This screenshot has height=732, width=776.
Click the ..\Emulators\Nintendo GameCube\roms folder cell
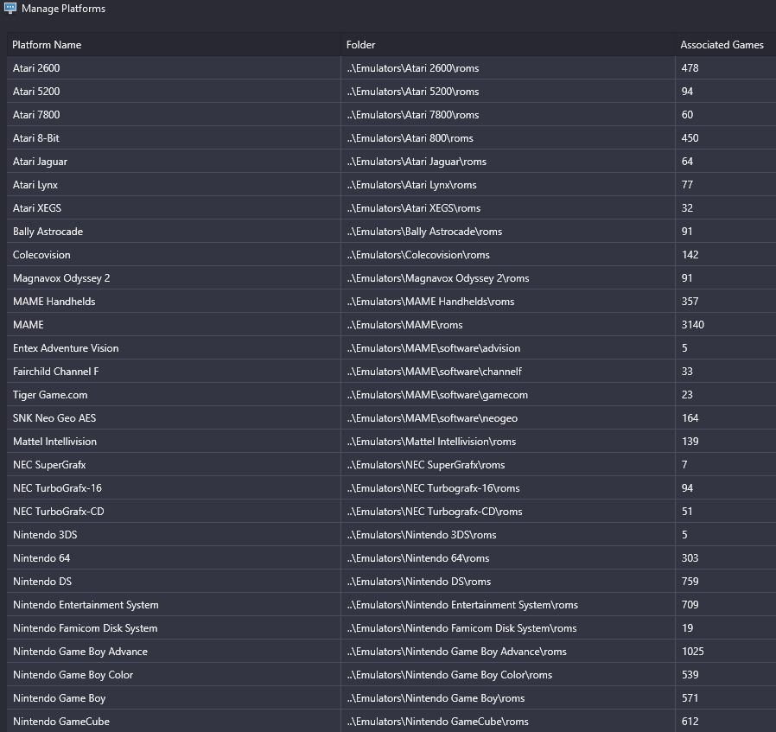point(508,721)
